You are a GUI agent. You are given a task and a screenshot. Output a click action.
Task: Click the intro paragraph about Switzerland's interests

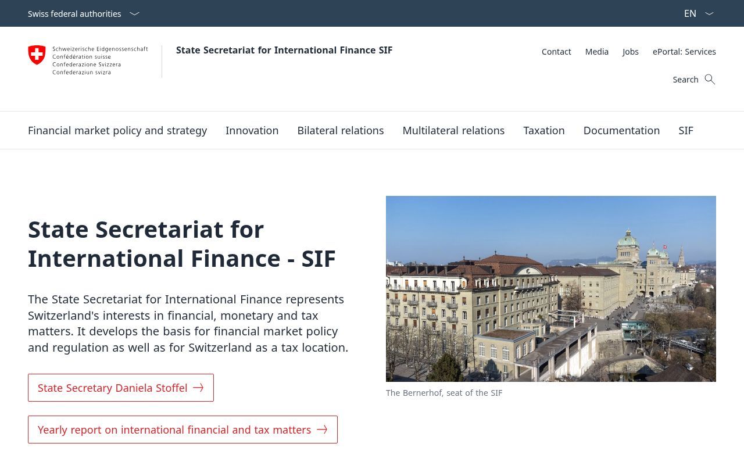(x=188, y=323)
